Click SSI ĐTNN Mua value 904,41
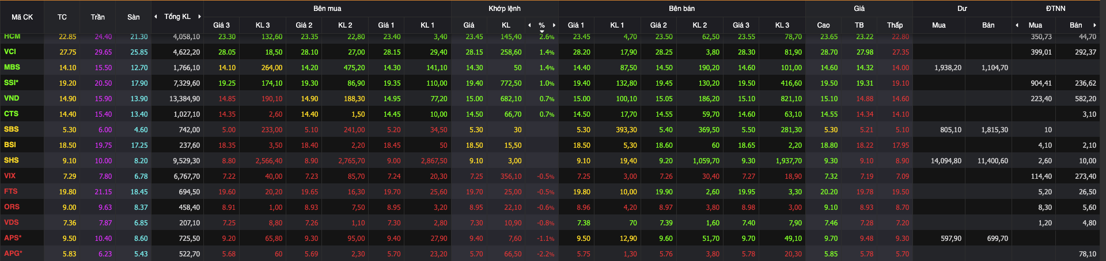The width and height of the screenshot is (1106, 261). click(1041, 83)
